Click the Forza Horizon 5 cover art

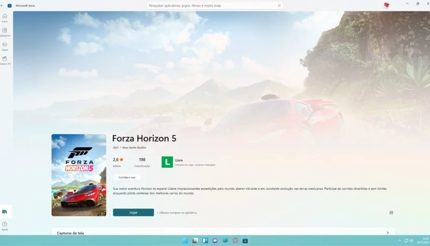[79, 175]
